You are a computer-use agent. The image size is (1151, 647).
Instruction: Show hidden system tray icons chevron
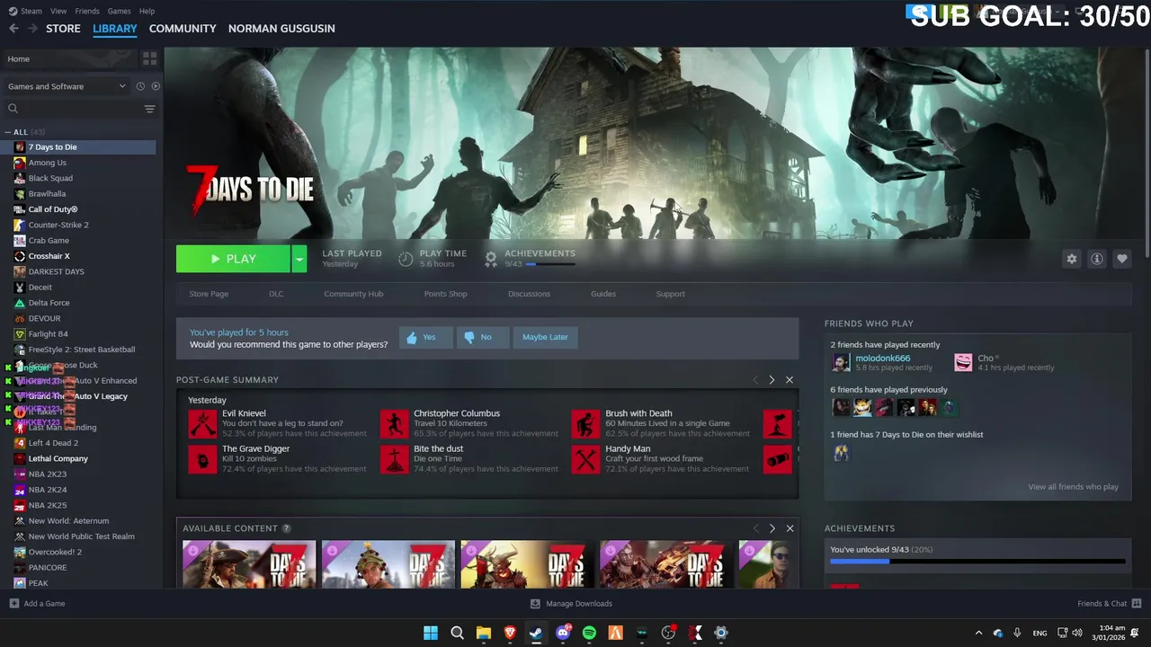[978, 633]
